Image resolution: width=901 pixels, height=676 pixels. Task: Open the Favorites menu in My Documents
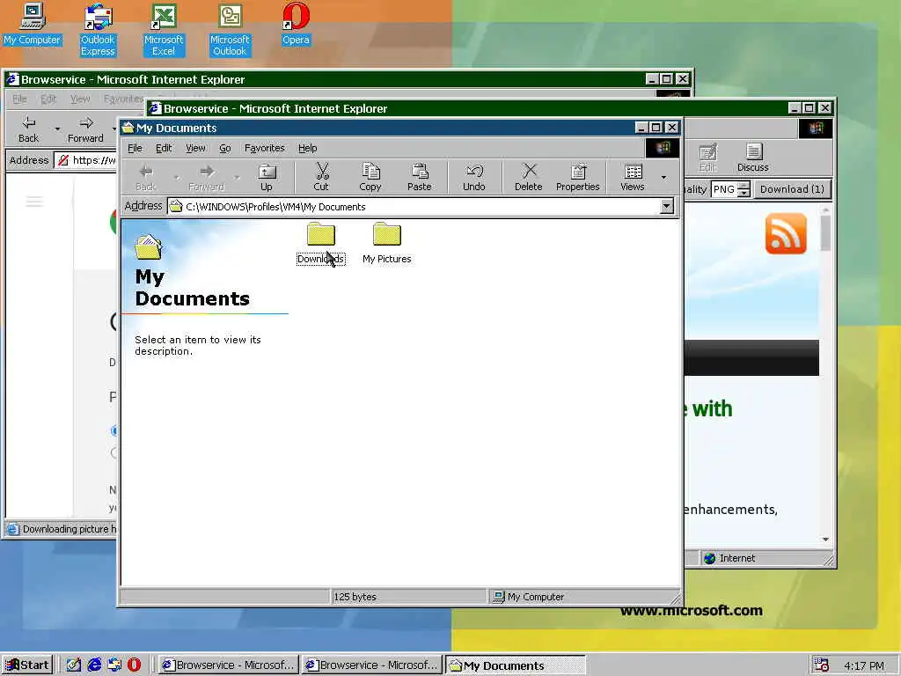point(264,148)
